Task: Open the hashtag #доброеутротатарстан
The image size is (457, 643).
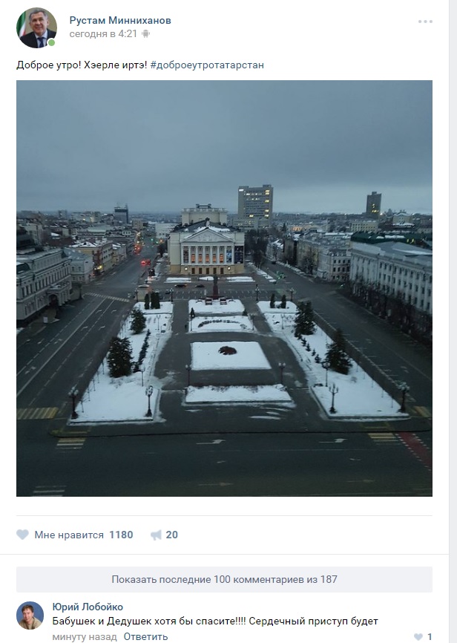Action: point(207,65)
